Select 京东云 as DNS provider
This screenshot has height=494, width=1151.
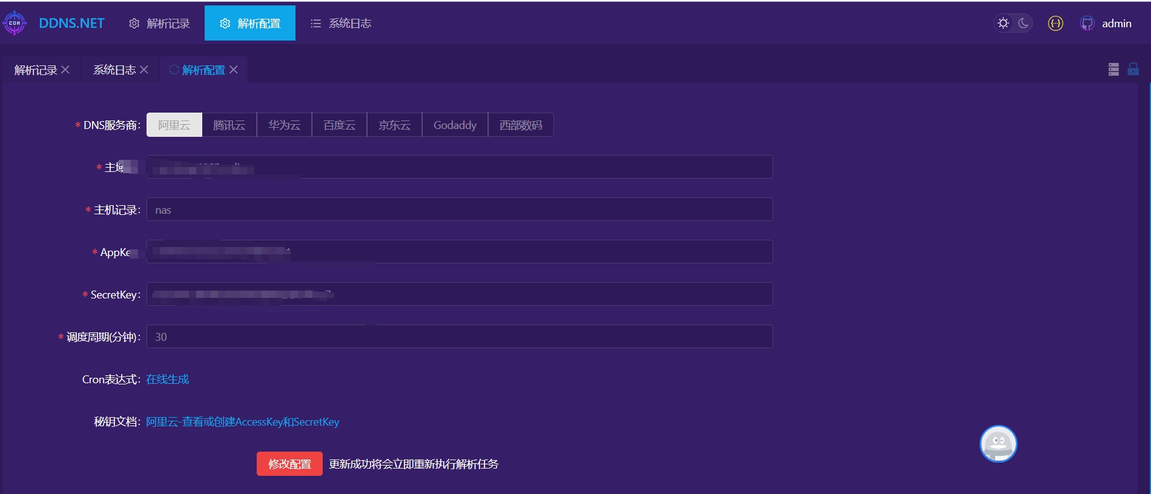pos(395,125)
